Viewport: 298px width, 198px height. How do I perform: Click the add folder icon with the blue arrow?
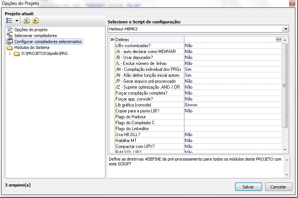(x=26, y=21)
